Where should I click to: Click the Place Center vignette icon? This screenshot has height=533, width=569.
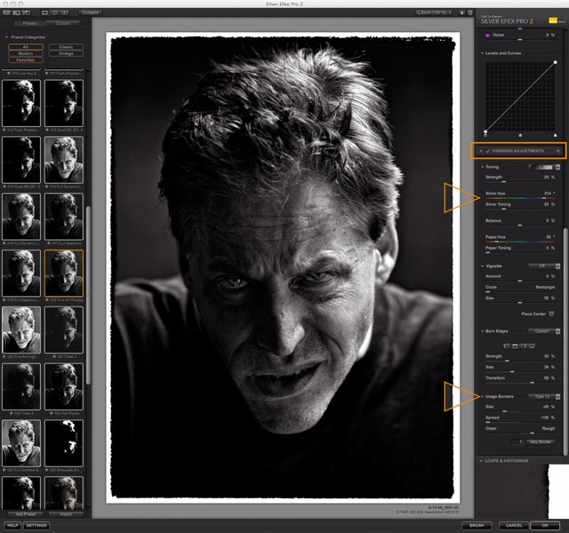(x=552, y=314)
